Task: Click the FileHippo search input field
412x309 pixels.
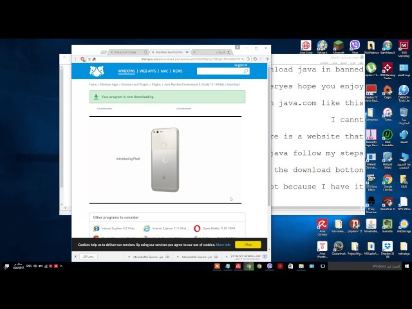Action: (220, 71)
